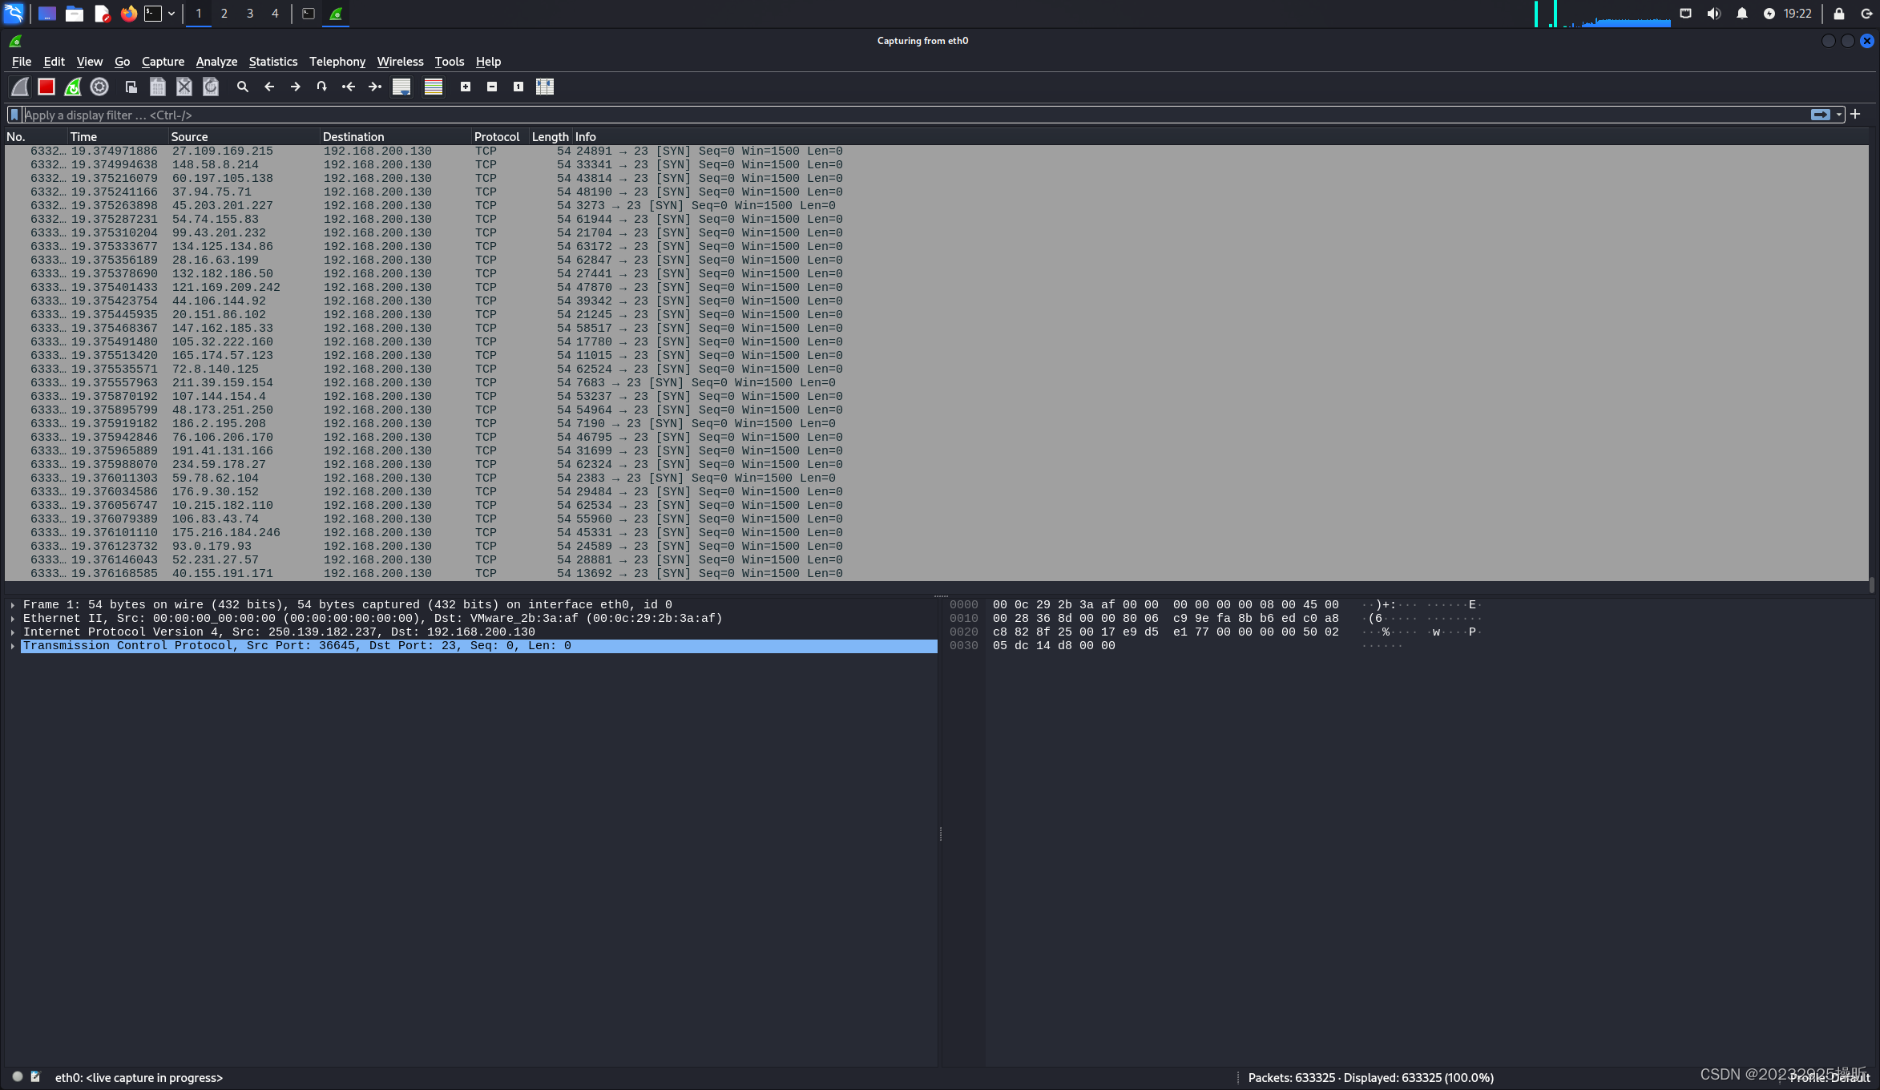
Task: Go back in packet history
Action: pyautogui.click(x=269, y=87)
